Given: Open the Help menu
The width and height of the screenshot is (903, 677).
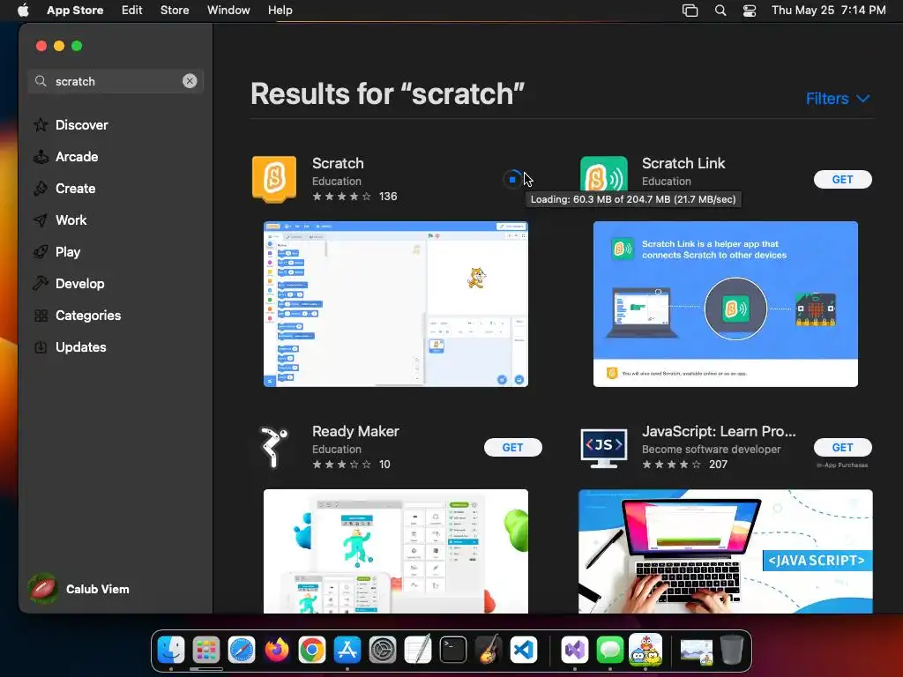Looking at the screenshot, I should [280, 10].
